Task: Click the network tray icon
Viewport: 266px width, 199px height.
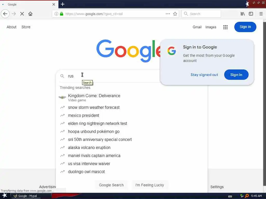Action: click(x=242, y=196)
